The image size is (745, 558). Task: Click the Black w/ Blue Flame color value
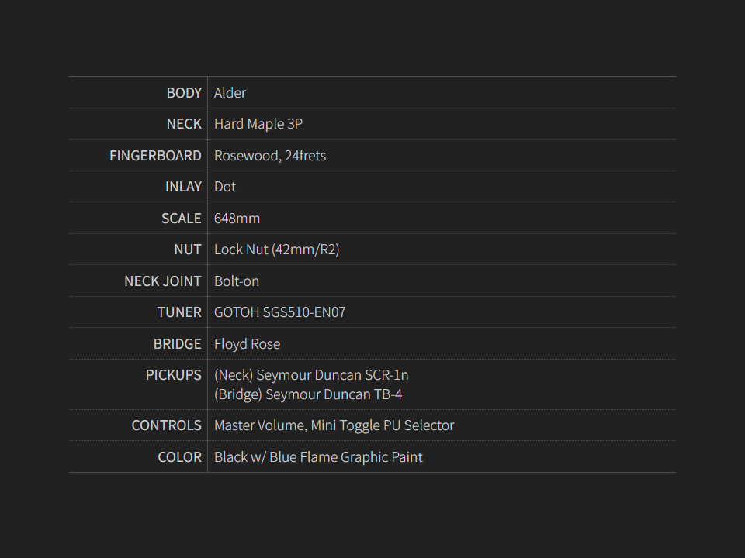[318, 457]
